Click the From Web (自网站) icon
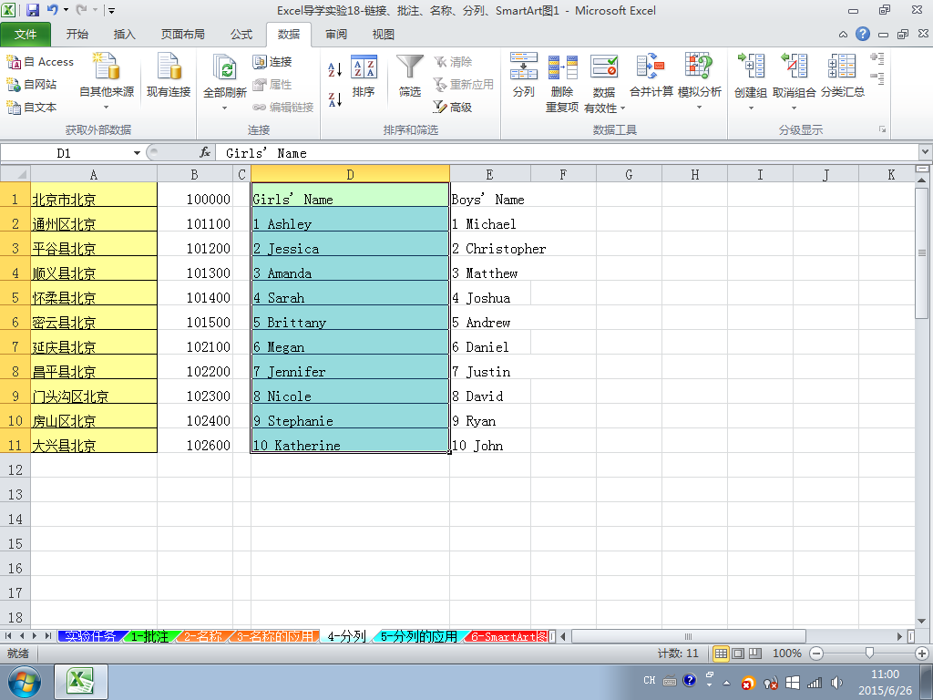 tap(13, 85)
